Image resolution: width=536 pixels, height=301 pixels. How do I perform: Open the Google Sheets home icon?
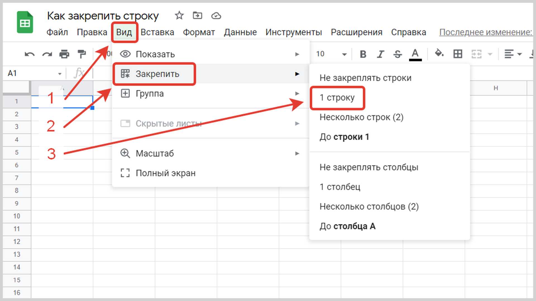pos(25,22)
